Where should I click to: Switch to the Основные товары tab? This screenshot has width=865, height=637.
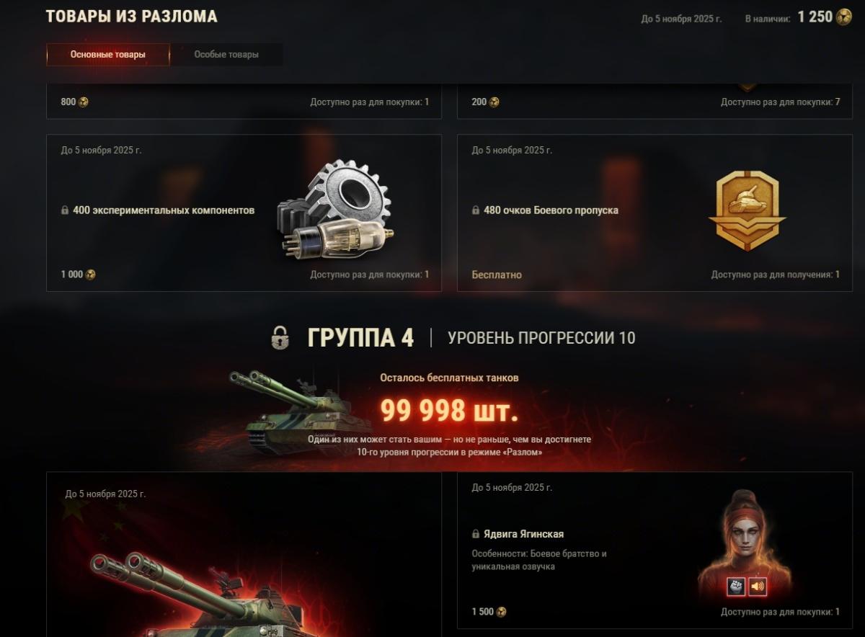pos(108,55)
